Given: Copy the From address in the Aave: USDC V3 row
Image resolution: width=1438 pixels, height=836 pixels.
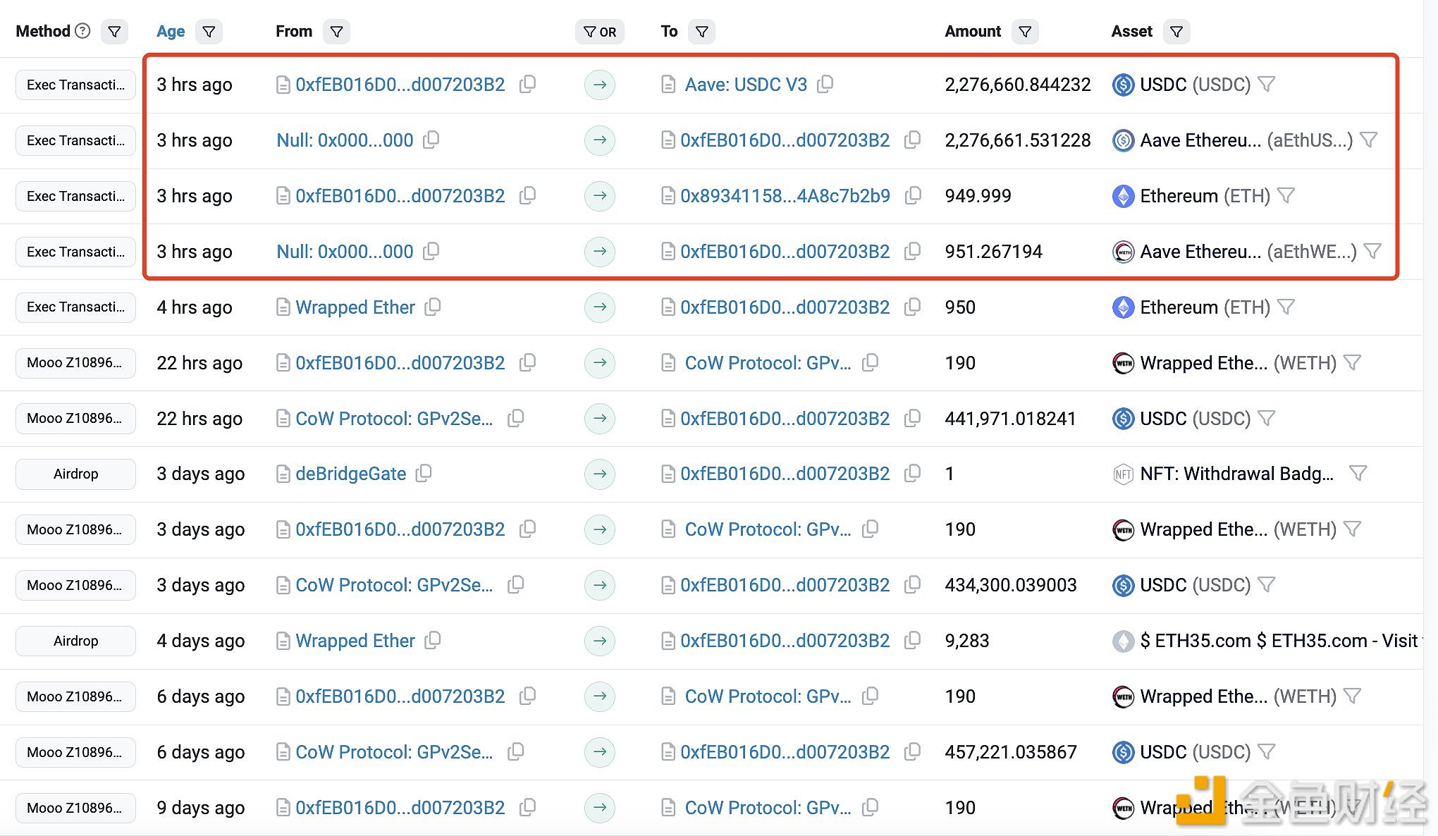Looking at the screenshot, I should pos(527,85).
